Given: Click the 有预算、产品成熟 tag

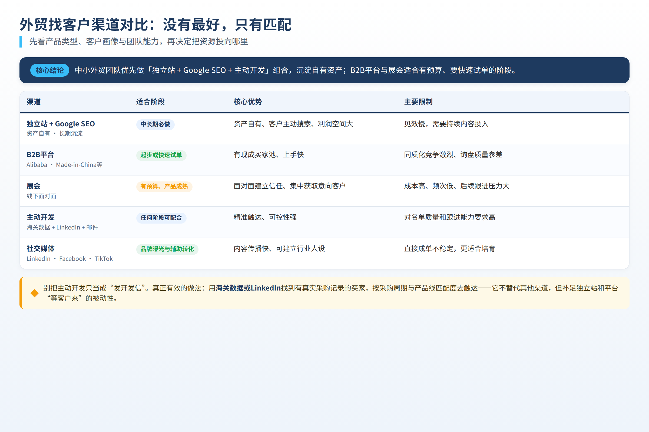Looking at the screenshot, I should pyautogui.click(x=164, y=187).
